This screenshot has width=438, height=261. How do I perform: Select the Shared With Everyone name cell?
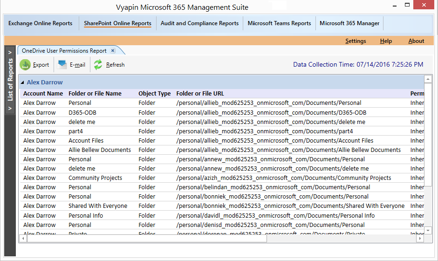coord(98,206)
